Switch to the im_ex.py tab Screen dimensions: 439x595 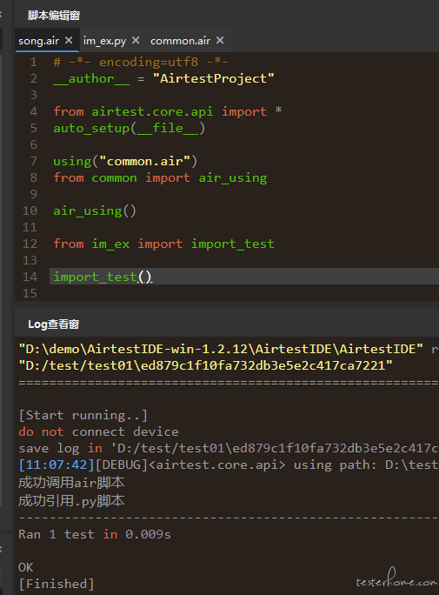tap(104, 41)
